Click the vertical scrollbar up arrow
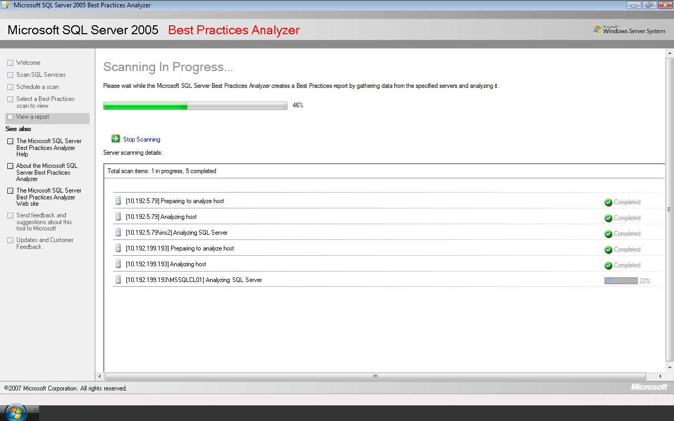This screenshot has width=674, height=421. pyautogui.click(x=670, y=53)
